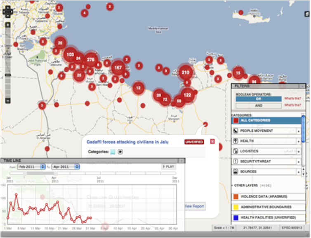Click the cluster marker labeled 167
311x238 pixels.
click(118, 68)
